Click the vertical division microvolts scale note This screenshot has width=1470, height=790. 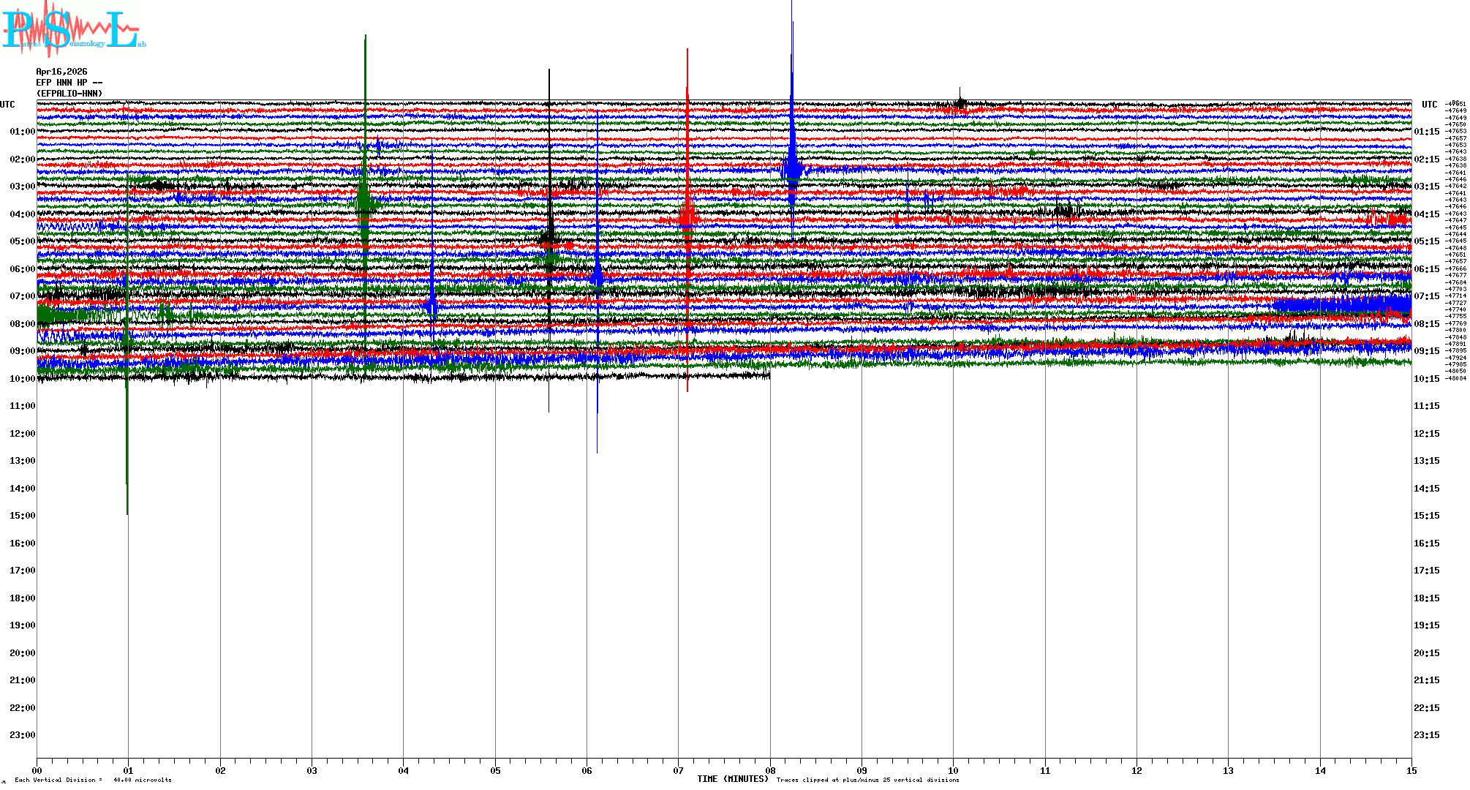[93, 780]
